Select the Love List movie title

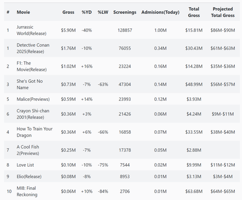[x=25, y=165]
